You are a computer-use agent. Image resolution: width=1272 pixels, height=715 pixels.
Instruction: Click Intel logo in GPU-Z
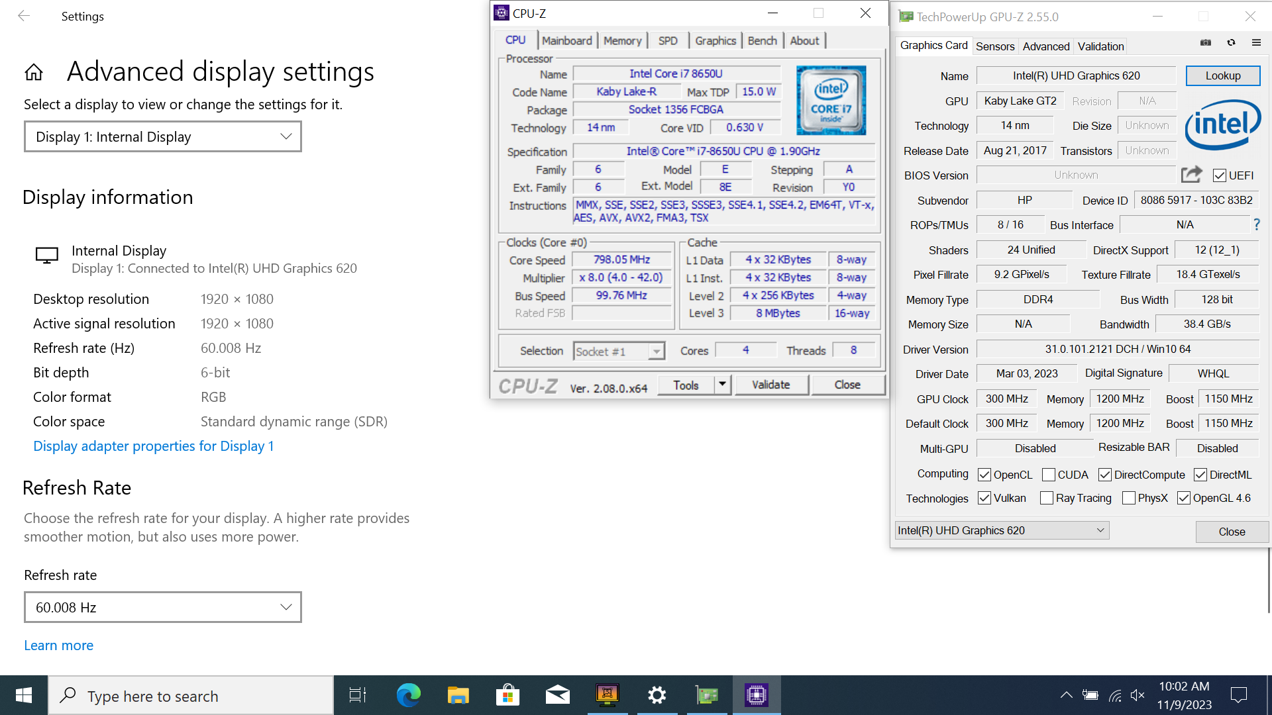click(1222, 124)
